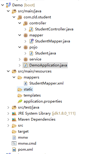The image size is (110, 154).
Task: Collapse the mappers folder
Action: click(14, 77)
